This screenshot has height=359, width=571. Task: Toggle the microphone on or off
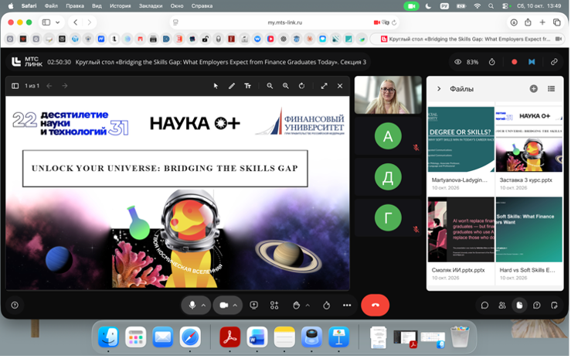(x=192, y=306)
